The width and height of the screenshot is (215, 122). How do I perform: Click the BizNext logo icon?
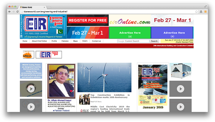coord(28,54)
